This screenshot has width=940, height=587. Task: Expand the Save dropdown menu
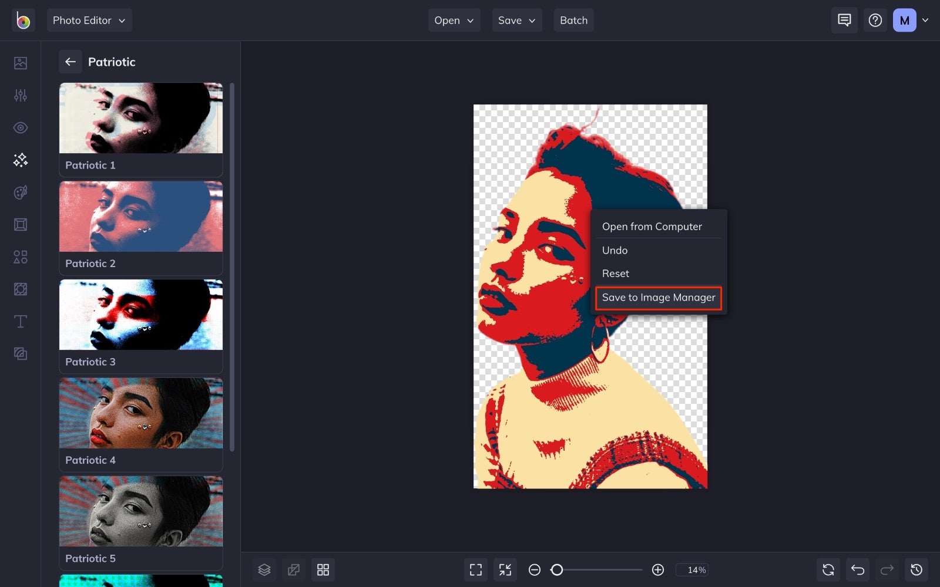click(x=517, y=21)
